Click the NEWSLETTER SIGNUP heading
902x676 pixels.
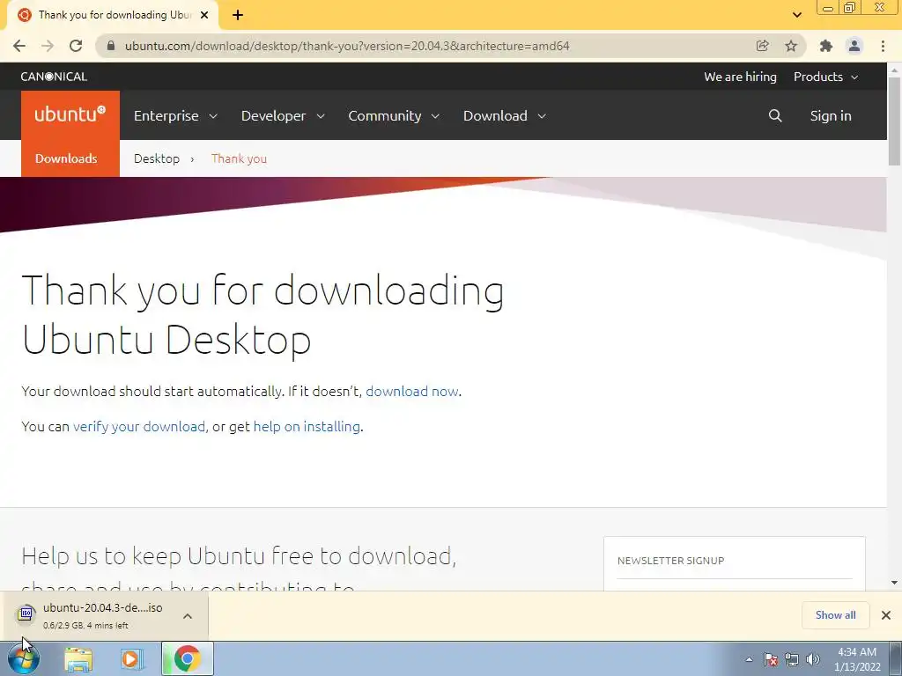coord(670,561)
